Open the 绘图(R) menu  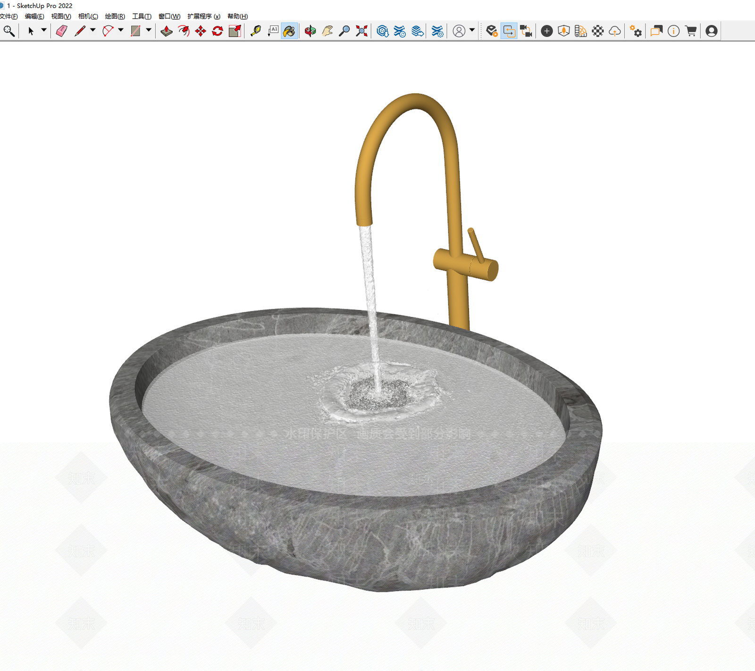pos(115,17)
